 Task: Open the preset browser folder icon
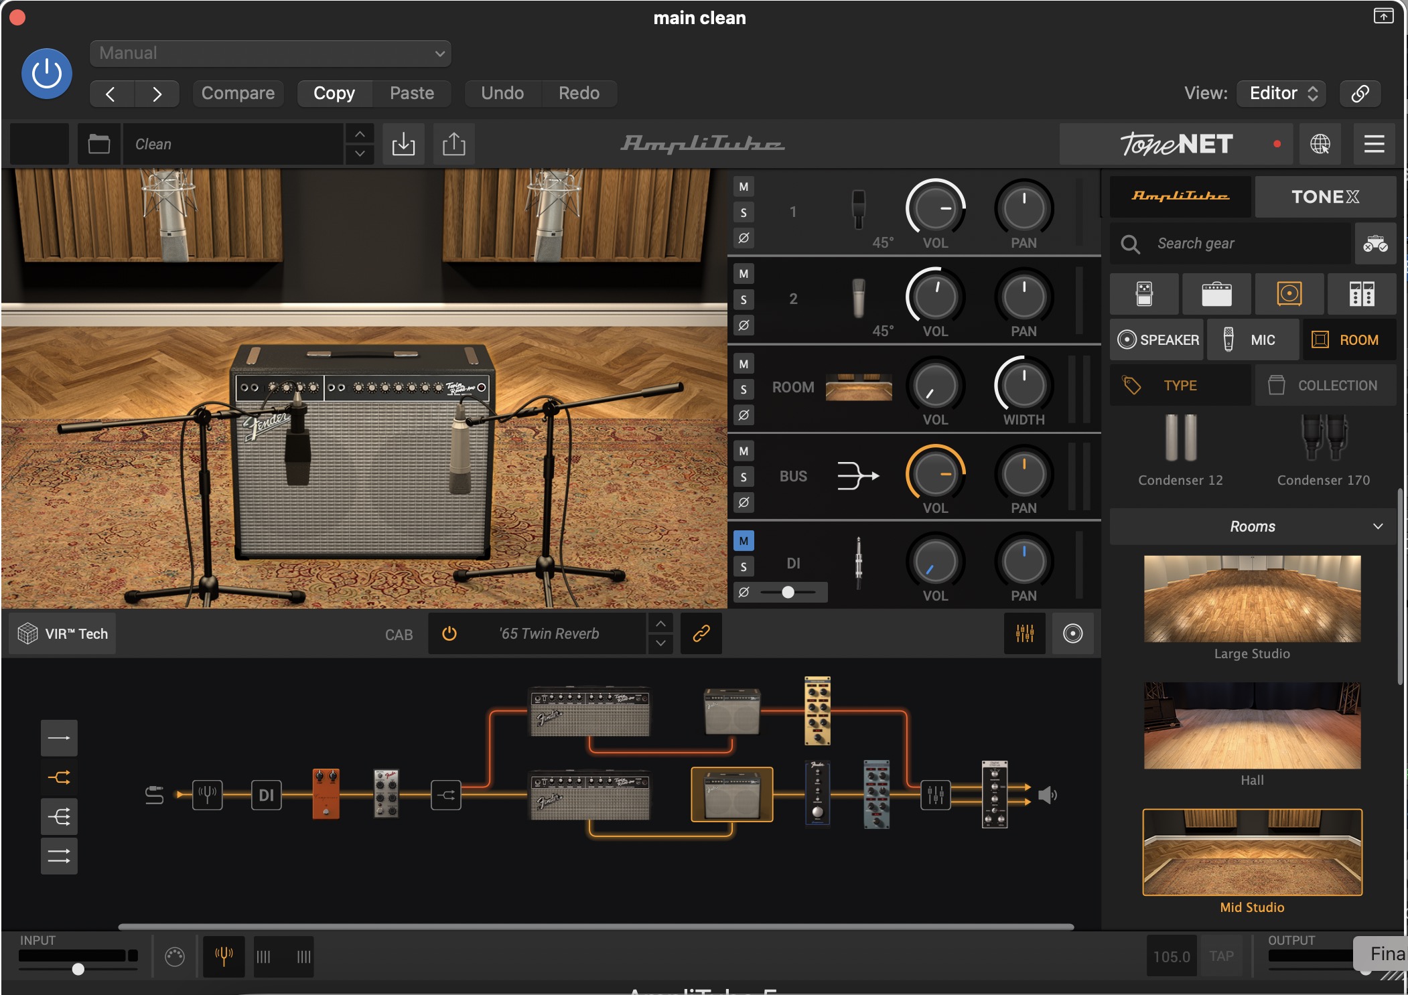pyautogui.click(x=99, y=144)
